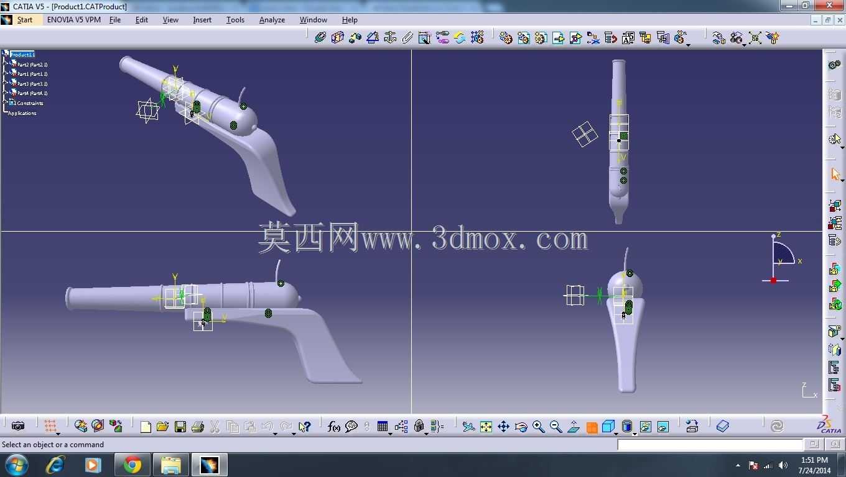846x477 pixels.
Task: Click the Angle Constraint icon
Action: tap(373, 38)
